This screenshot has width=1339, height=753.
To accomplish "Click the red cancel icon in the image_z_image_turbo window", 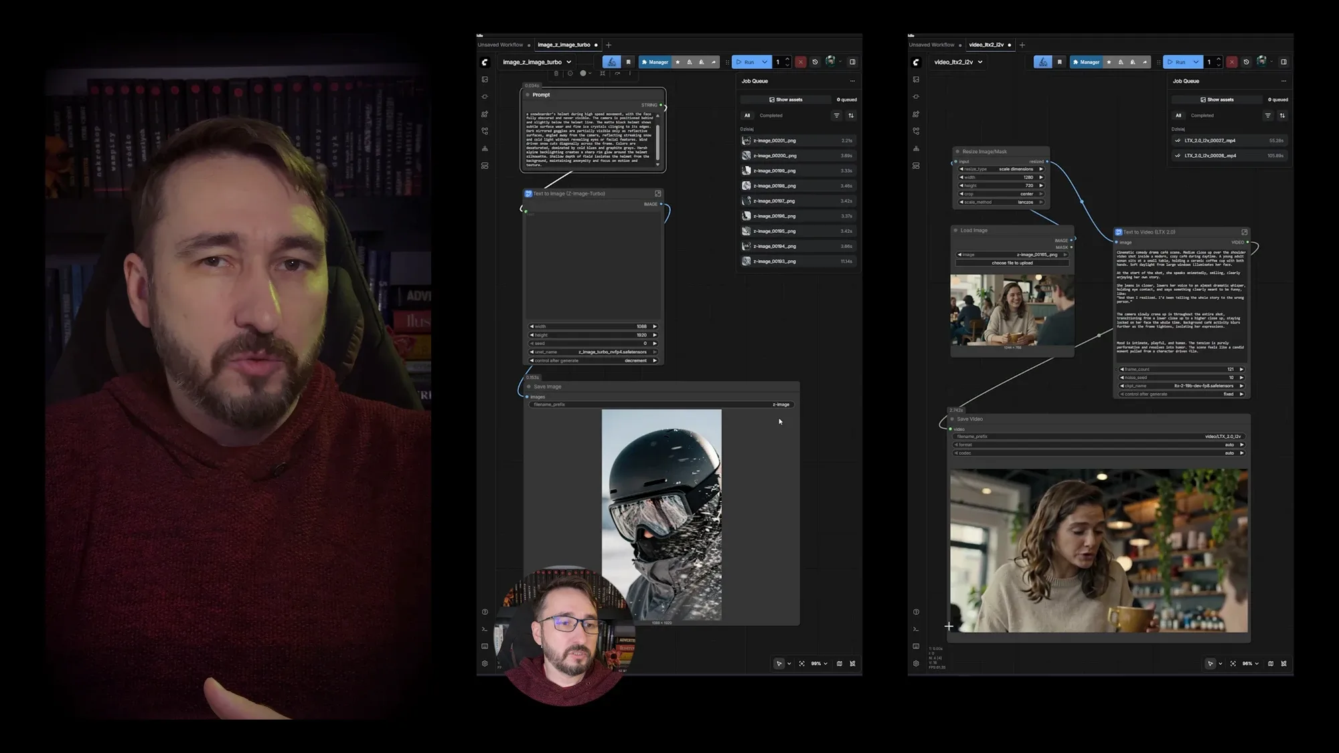I will pos(800,62).
